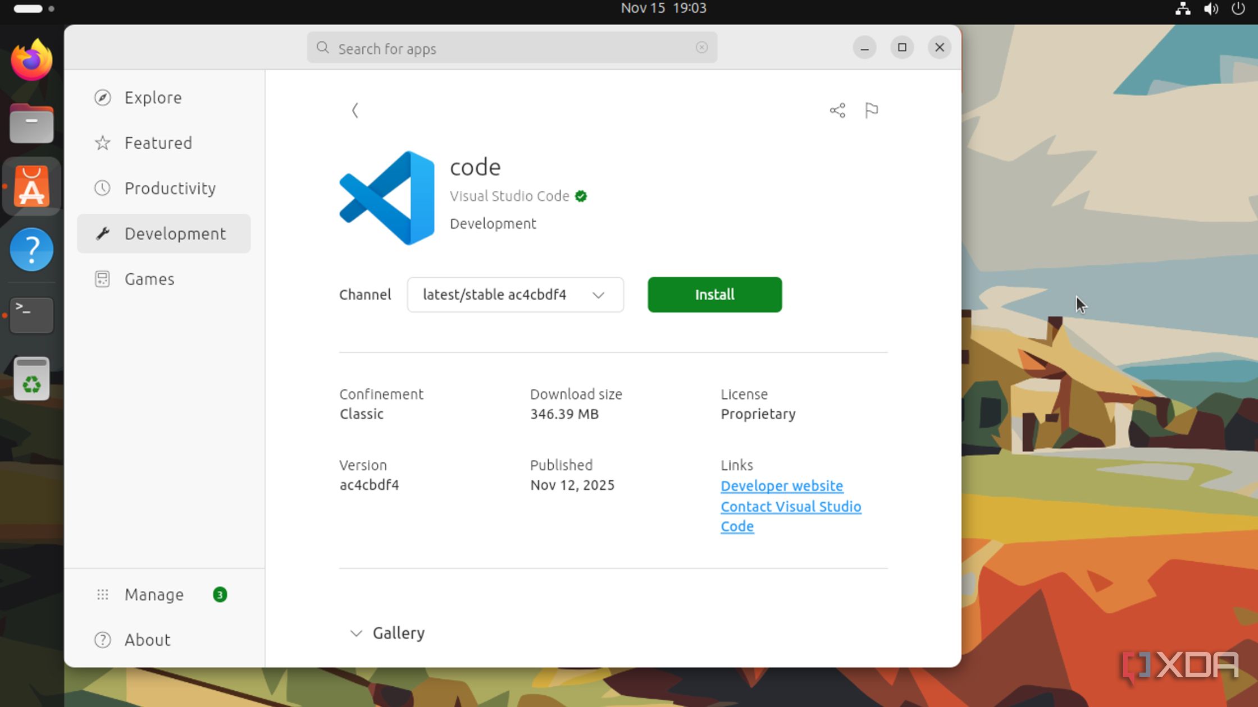
Task: Click the Visual Studio Code logo
Action: point(387,198)
